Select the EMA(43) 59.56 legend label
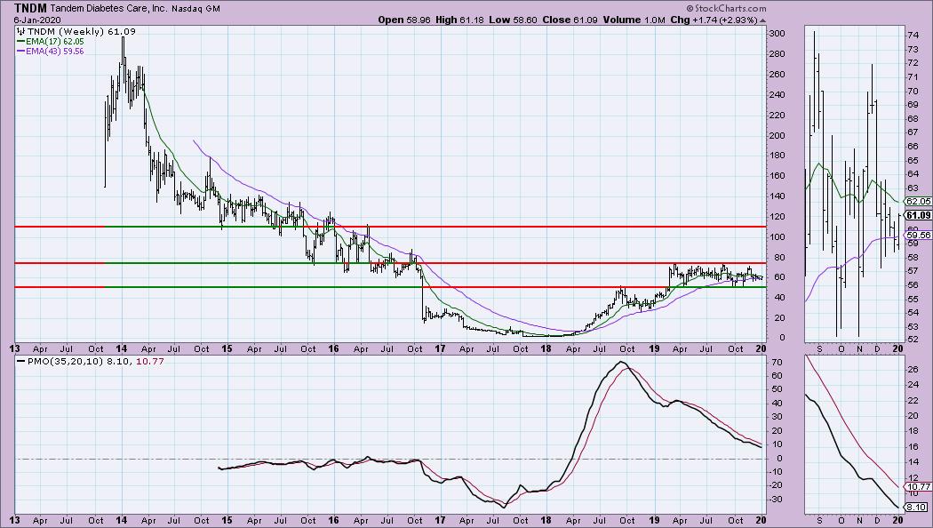The image size is (933, 528). pyautogui.click(x=55, y=52)
